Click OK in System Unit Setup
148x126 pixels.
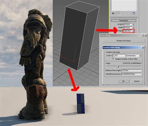[x=124, y=81]
